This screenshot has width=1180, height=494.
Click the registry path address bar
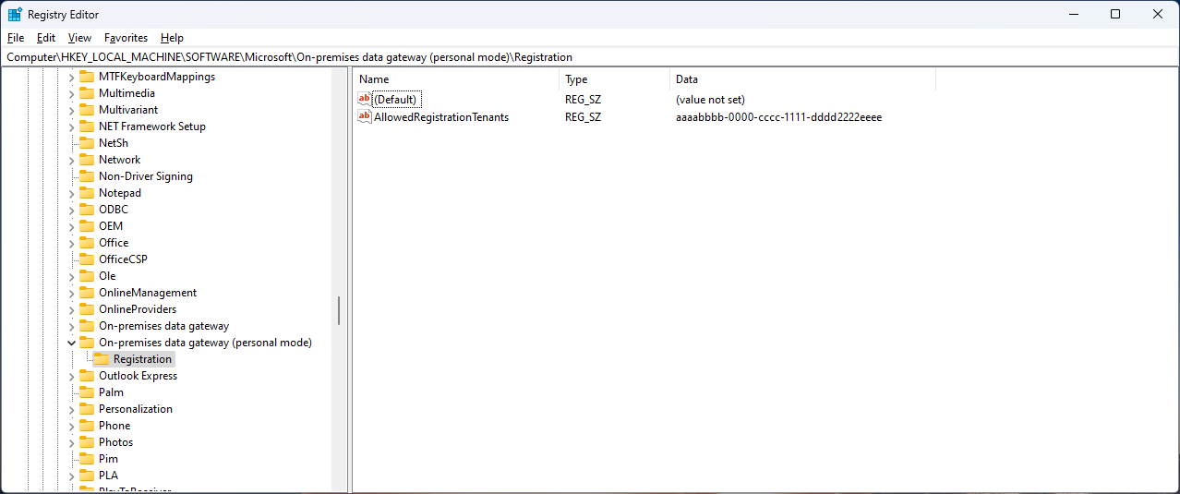click(589, 57)
